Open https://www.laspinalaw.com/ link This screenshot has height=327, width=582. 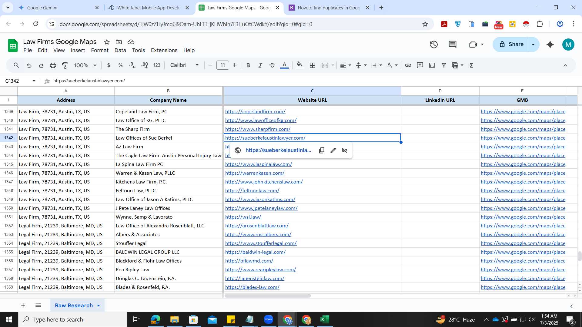click(x=259, y=164)
